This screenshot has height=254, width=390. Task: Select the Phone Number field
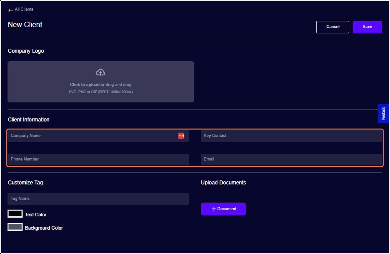click(x=98, y=159)
